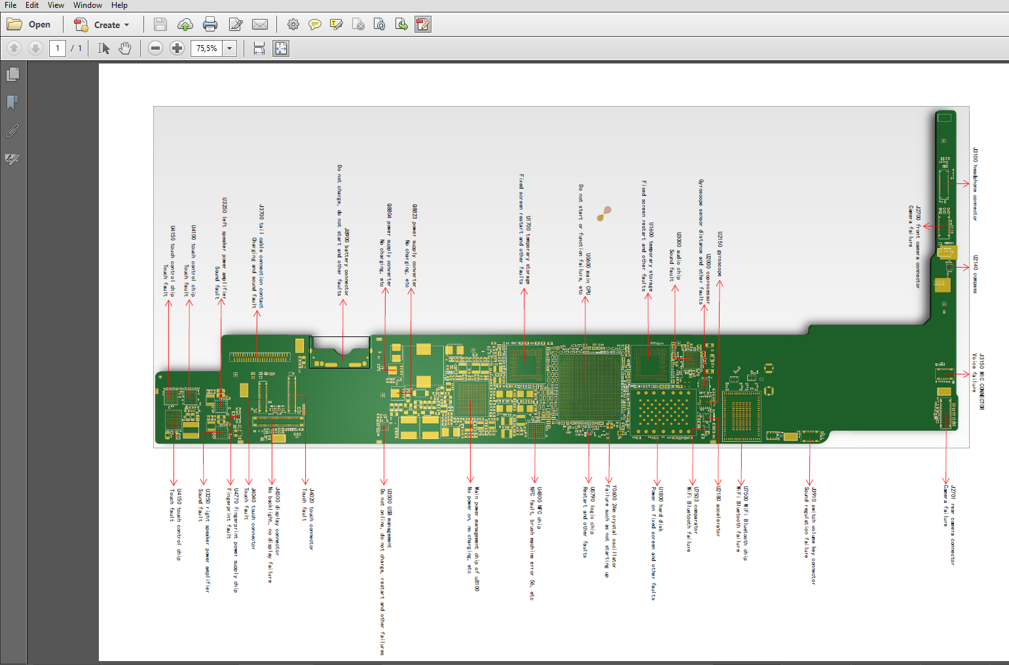
Task: Open the Bookmarks side panel
Action: click(x=12, y=103)
